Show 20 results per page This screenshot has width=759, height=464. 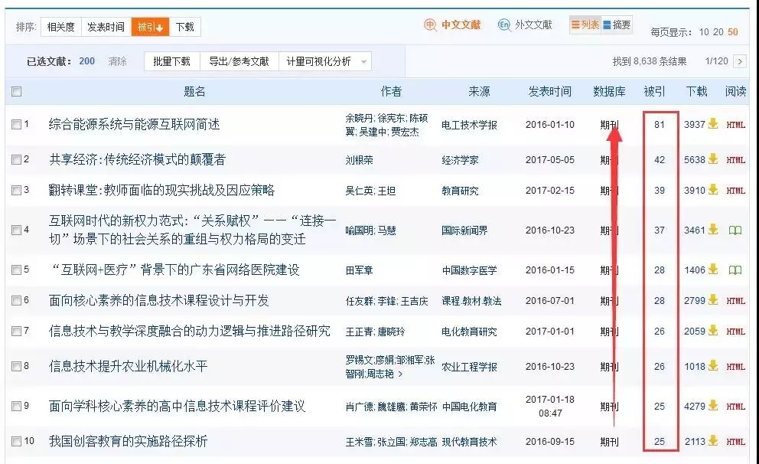click(718, 32)
